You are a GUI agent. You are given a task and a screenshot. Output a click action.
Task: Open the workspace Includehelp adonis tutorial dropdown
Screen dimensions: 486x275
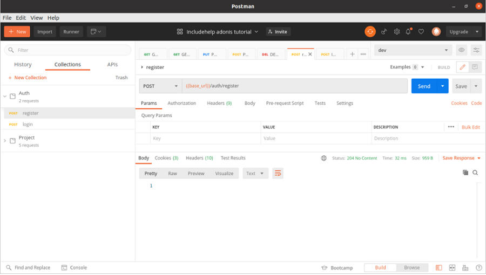218,32
